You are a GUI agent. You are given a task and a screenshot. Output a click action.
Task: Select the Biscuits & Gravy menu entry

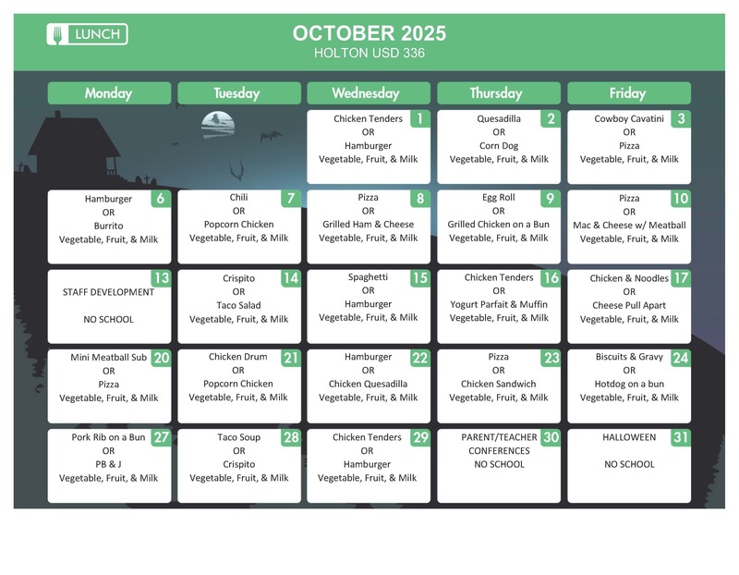pos(628,357)
